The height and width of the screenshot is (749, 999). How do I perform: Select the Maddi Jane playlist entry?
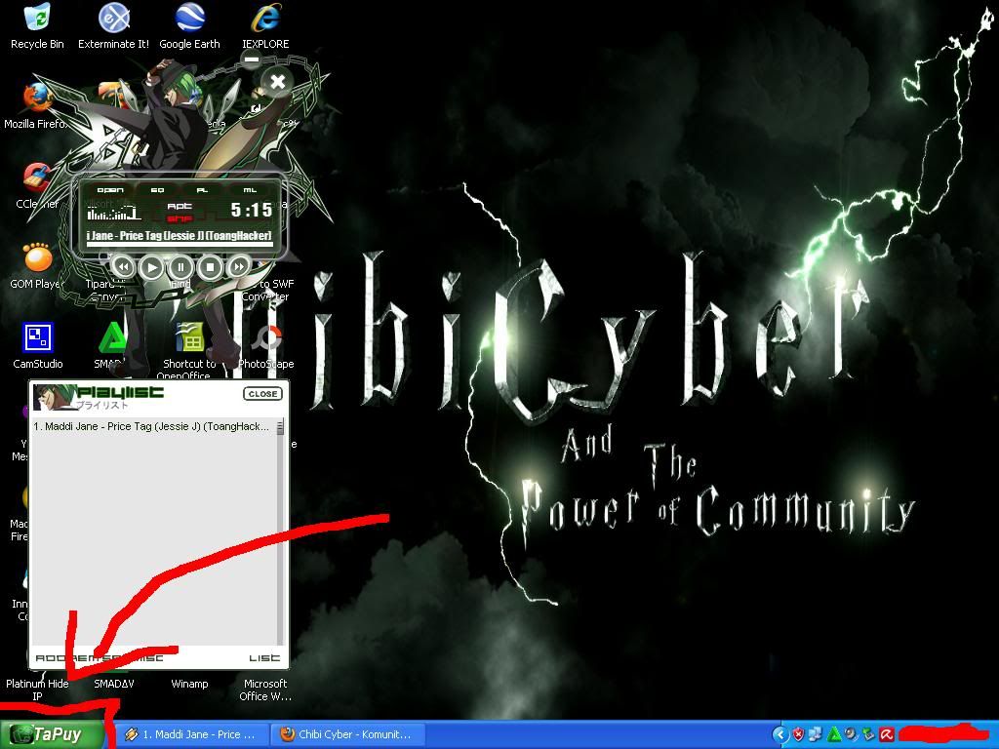153,426
